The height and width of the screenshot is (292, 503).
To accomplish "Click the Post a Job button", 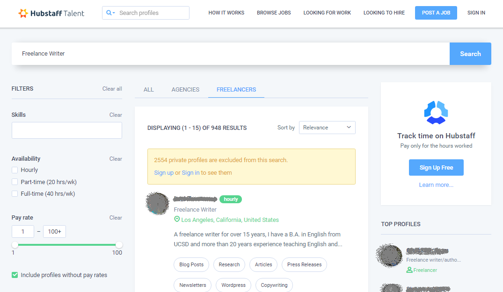I will [x=436, y=13].
